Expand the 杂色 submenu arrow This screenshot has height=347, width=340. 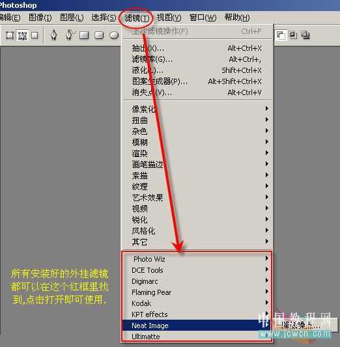(267, 131)
